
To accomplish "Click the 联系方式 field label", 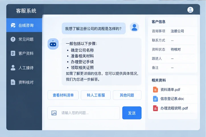I will point(158,40).
